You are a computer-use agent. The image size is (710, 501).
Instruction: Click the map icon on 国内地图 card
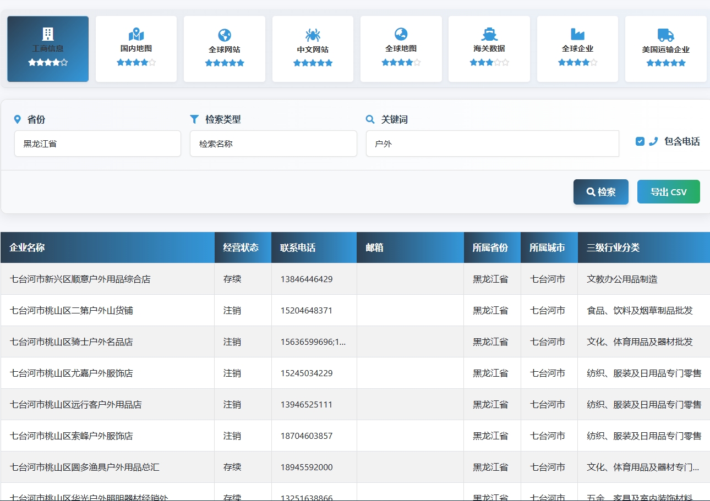tap(136, 35)
